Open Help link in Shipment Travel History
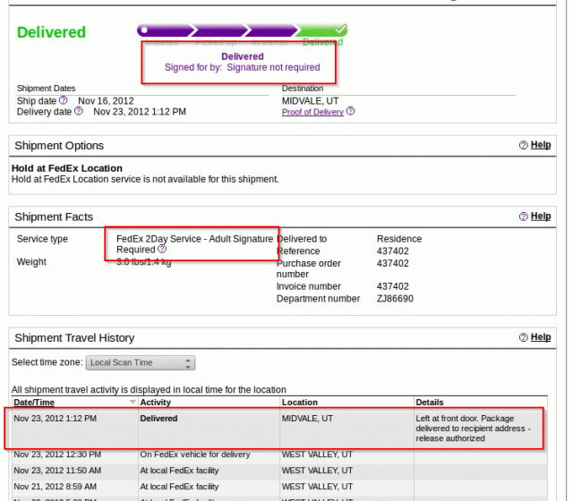 [x=541, y=336]
